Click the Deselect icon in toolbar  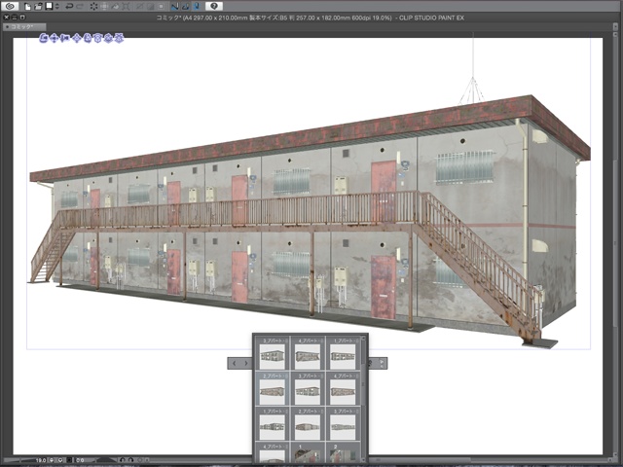(x=139, y=7)
